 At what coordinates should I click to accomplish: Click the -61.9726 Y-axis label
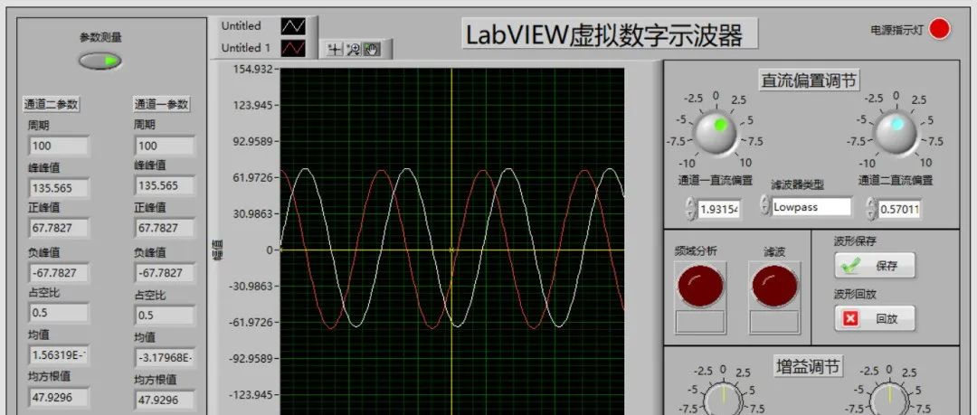point(251,322)
